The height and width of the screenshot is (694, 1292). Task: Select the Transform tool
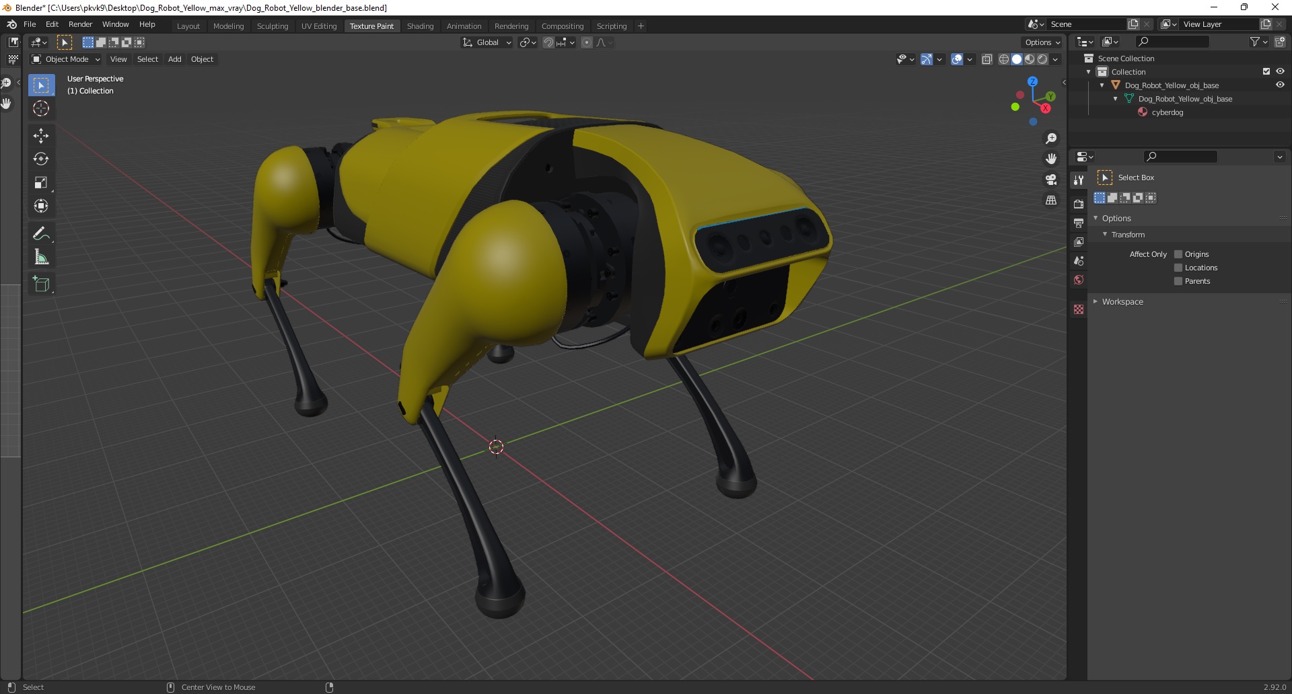41,206
